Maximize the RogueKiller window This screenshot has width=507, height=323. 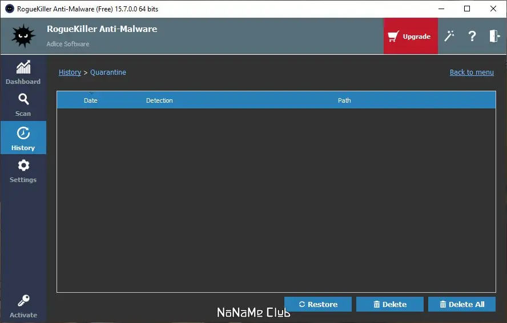coord(467,9)
